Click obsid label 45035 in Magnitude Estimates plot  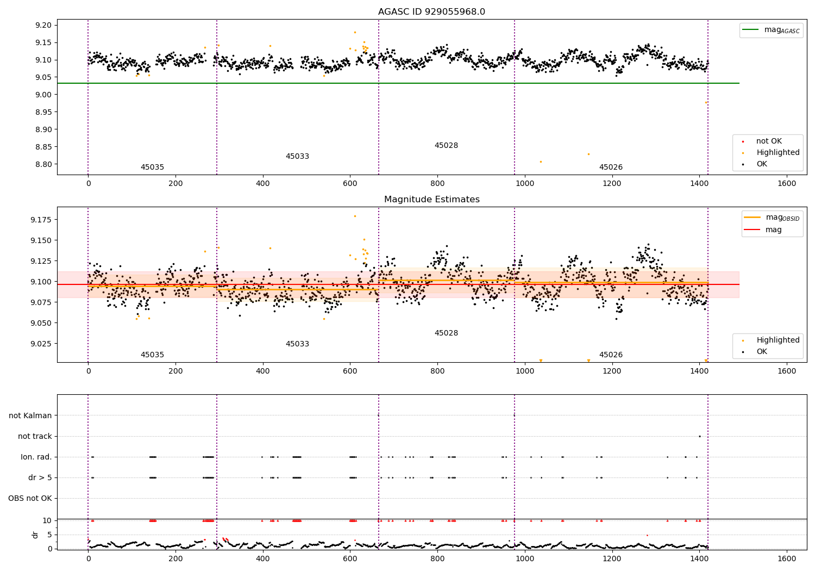[152, 355]
